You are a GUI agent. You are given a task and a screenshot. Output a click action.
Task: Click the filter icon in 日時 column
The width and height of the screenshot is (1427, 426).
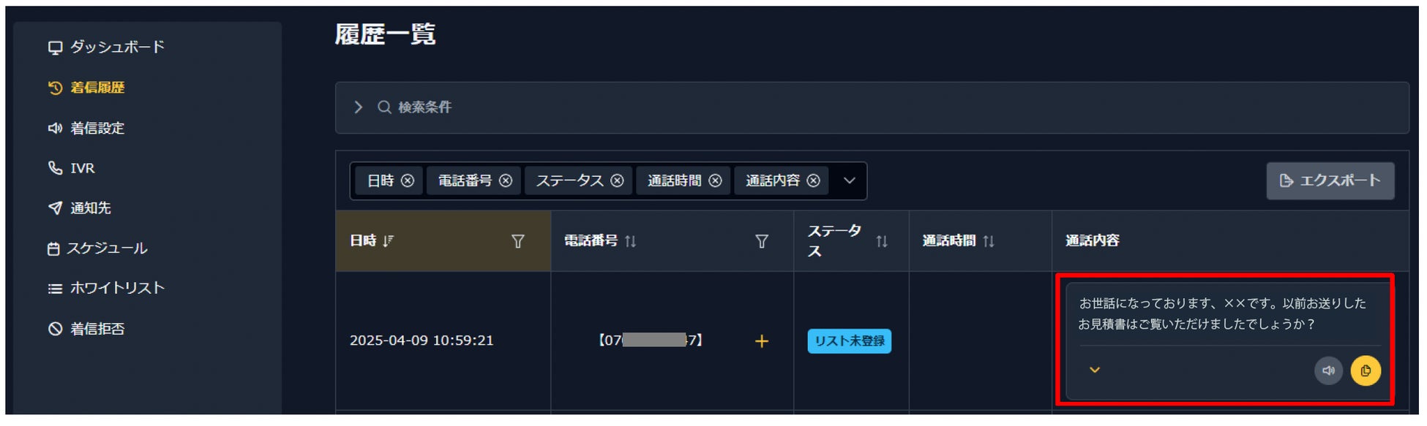click(517, 241)
